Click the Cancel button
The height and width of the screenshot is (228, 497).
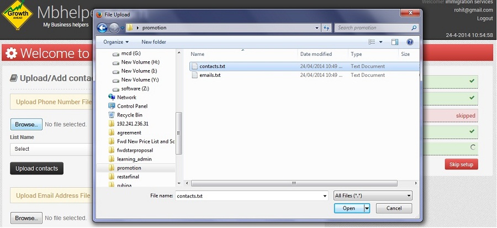click(394, 208)
